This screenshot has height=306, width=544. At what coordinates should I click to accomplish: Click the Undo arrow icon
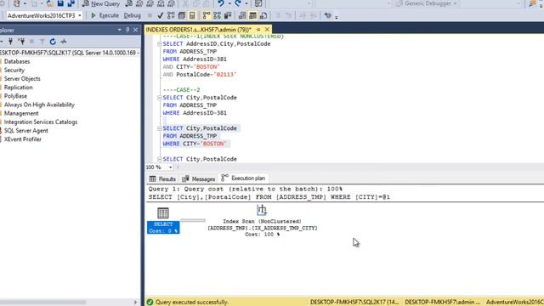pyautogui.click(x=221, y=3)
